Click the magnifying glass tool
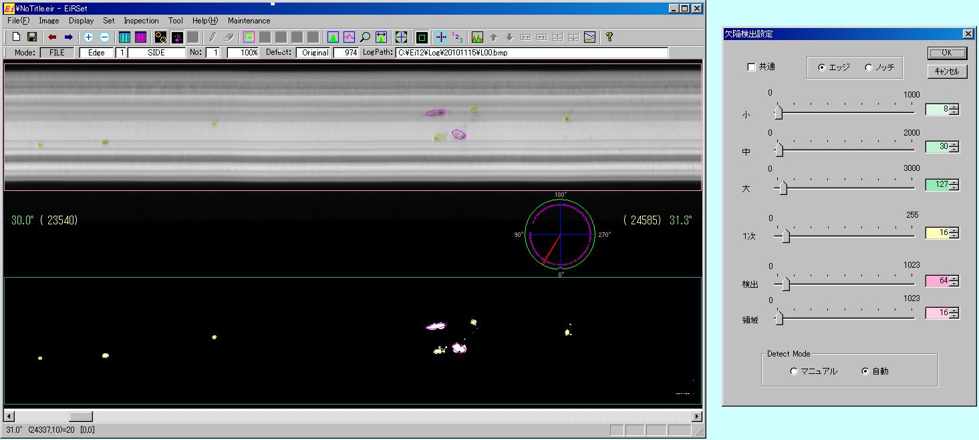Viewport: 979px width, 440px height. point(365,37)
